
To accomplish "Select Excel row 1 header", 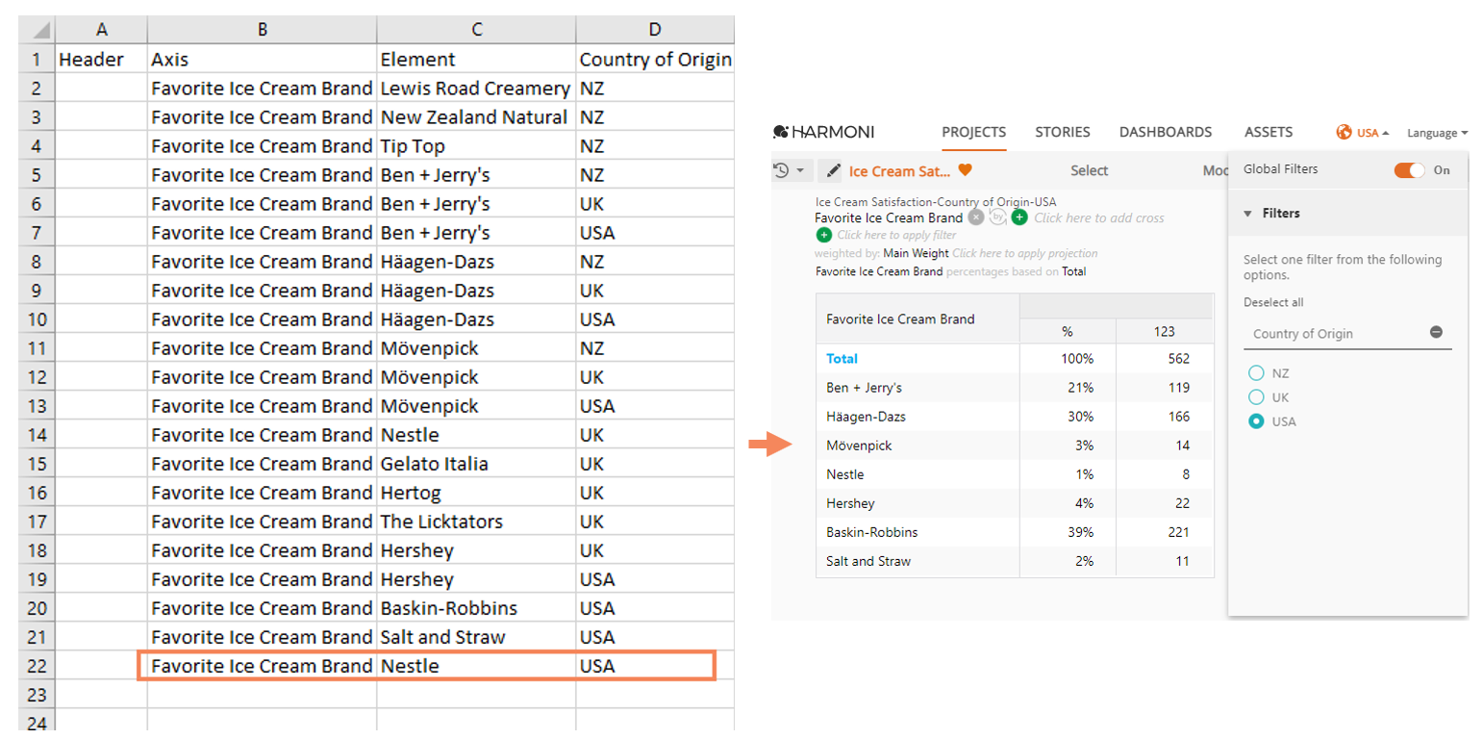I will coord(37,60).
